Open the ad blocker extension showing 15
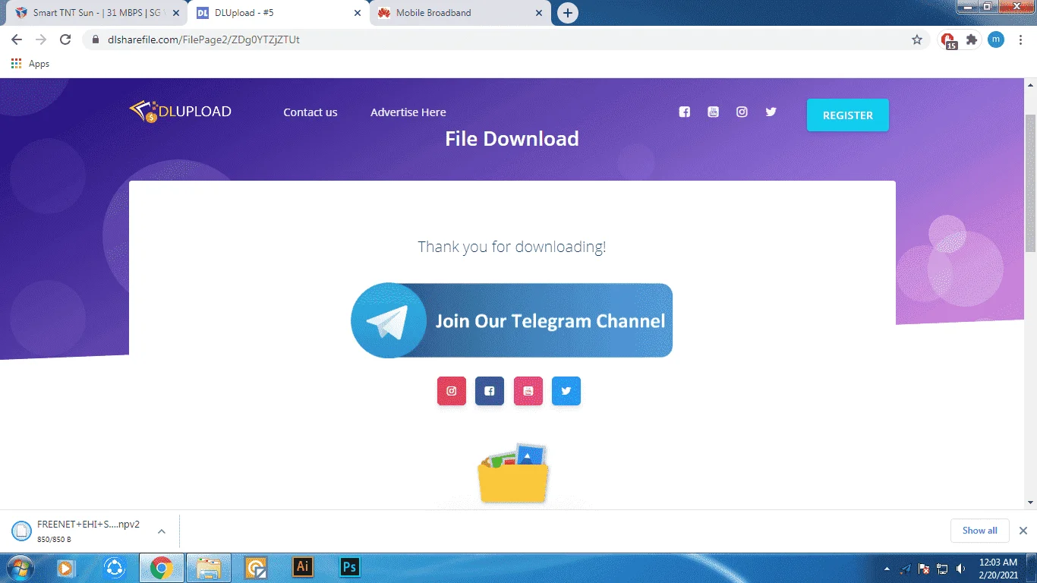The image size is (1037, 583). point(948,40)
